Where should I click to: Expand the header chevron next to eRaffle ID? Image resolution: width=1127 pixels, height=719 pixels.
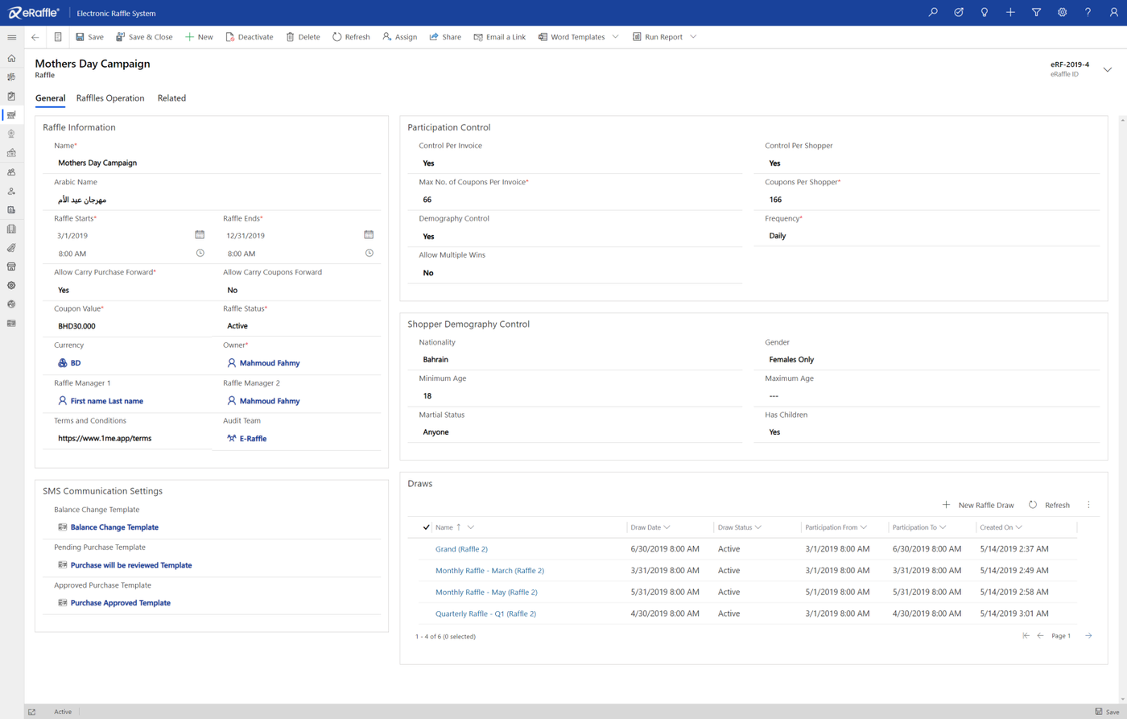tap(1107, 69)
